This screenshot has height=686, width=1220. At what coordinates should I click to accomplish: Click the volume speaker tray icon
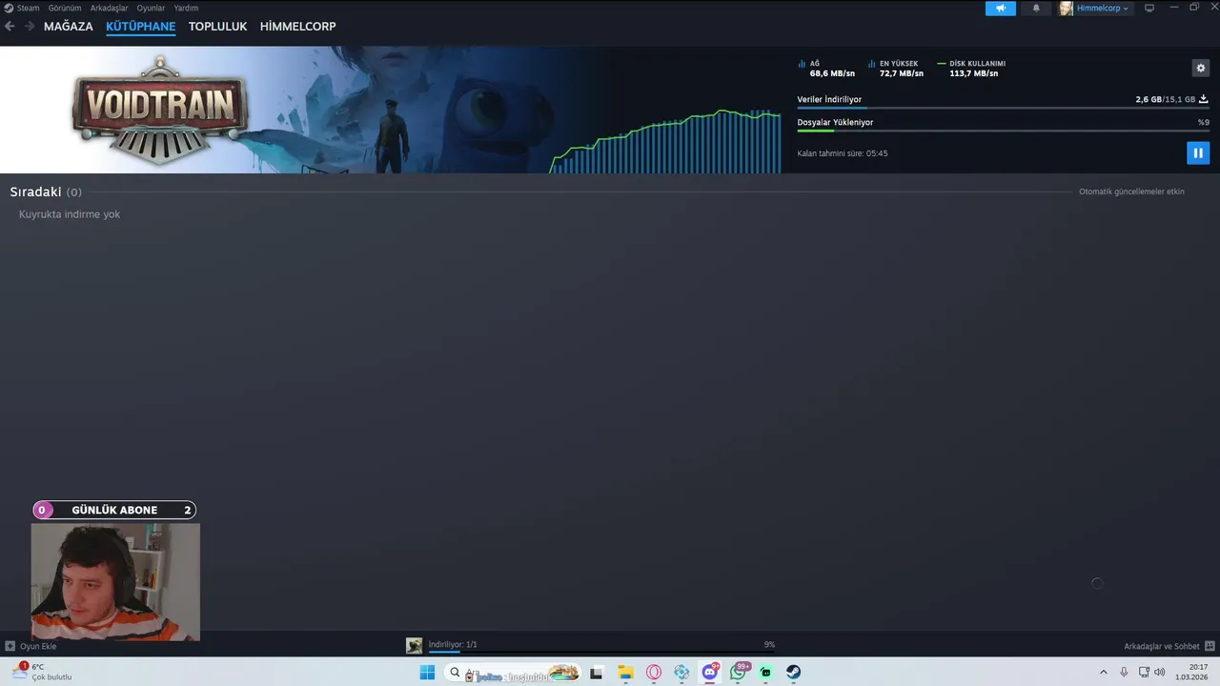[1160, 673]
